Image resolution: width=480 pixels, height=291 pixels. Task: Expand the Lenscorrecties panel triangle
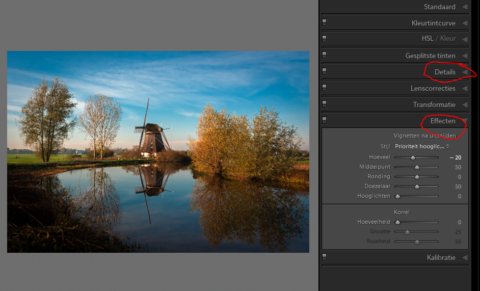[465, 89]
